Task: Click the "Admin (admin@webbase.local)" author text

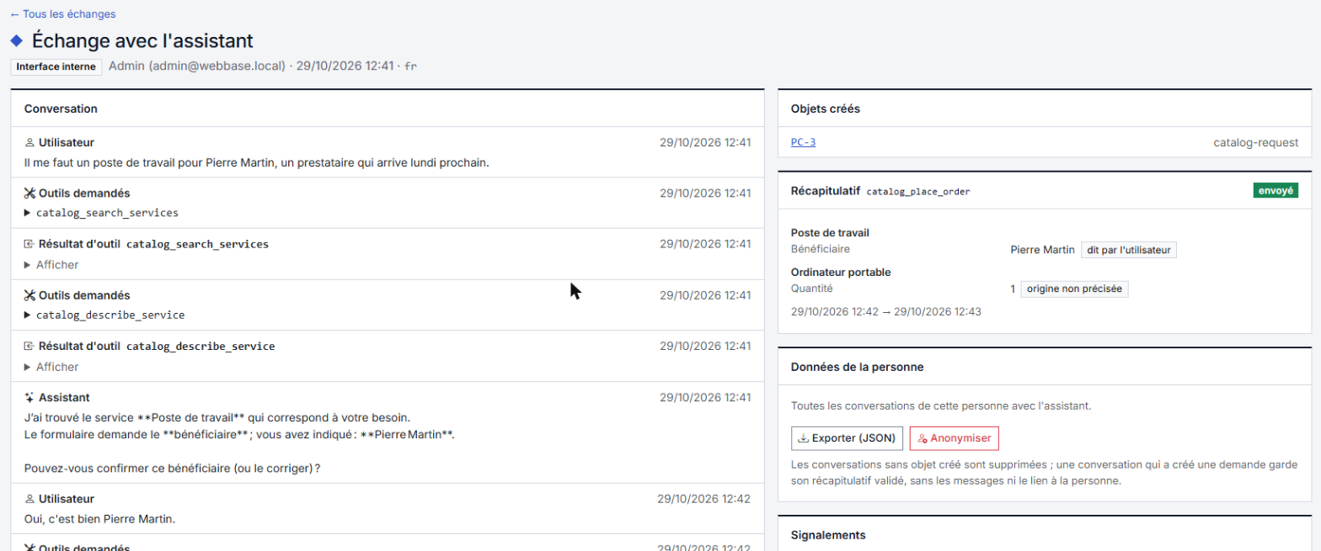Action: 197,66
